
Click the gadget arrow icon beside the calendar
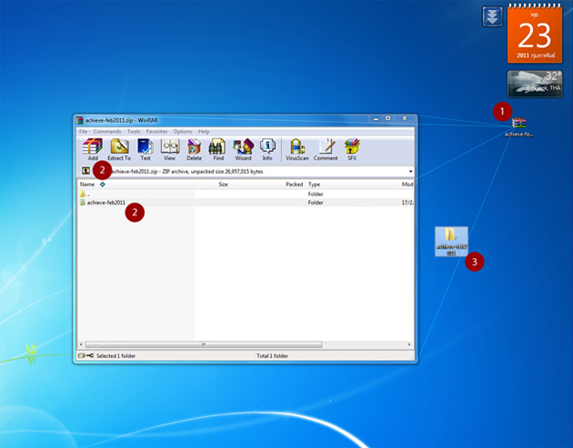point(492,16)
